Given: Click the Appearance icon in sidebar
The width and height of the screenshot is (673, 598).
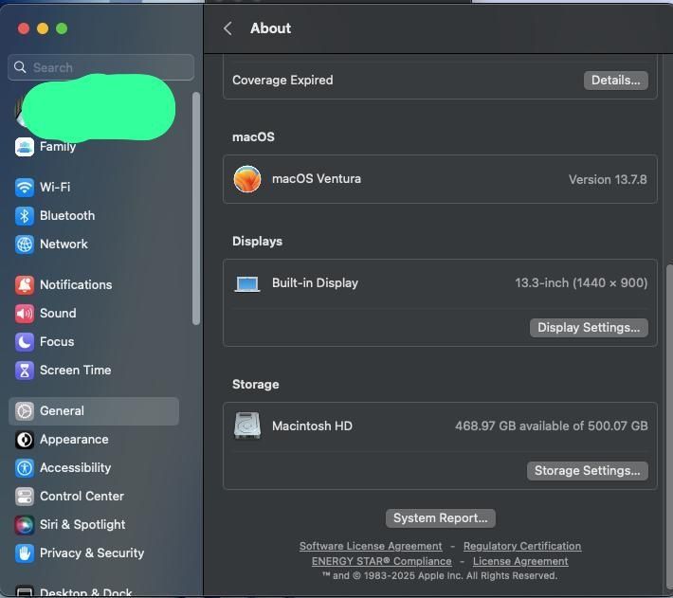Looking at the screenshot, I should coord(25,440).
